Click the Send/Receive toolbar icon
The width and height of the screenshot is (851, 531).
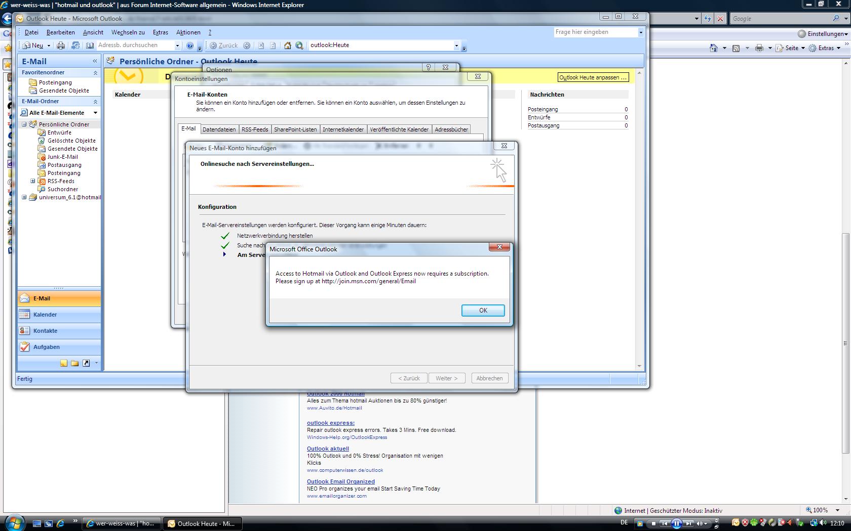pyautogui.click(x=75, y=46)
